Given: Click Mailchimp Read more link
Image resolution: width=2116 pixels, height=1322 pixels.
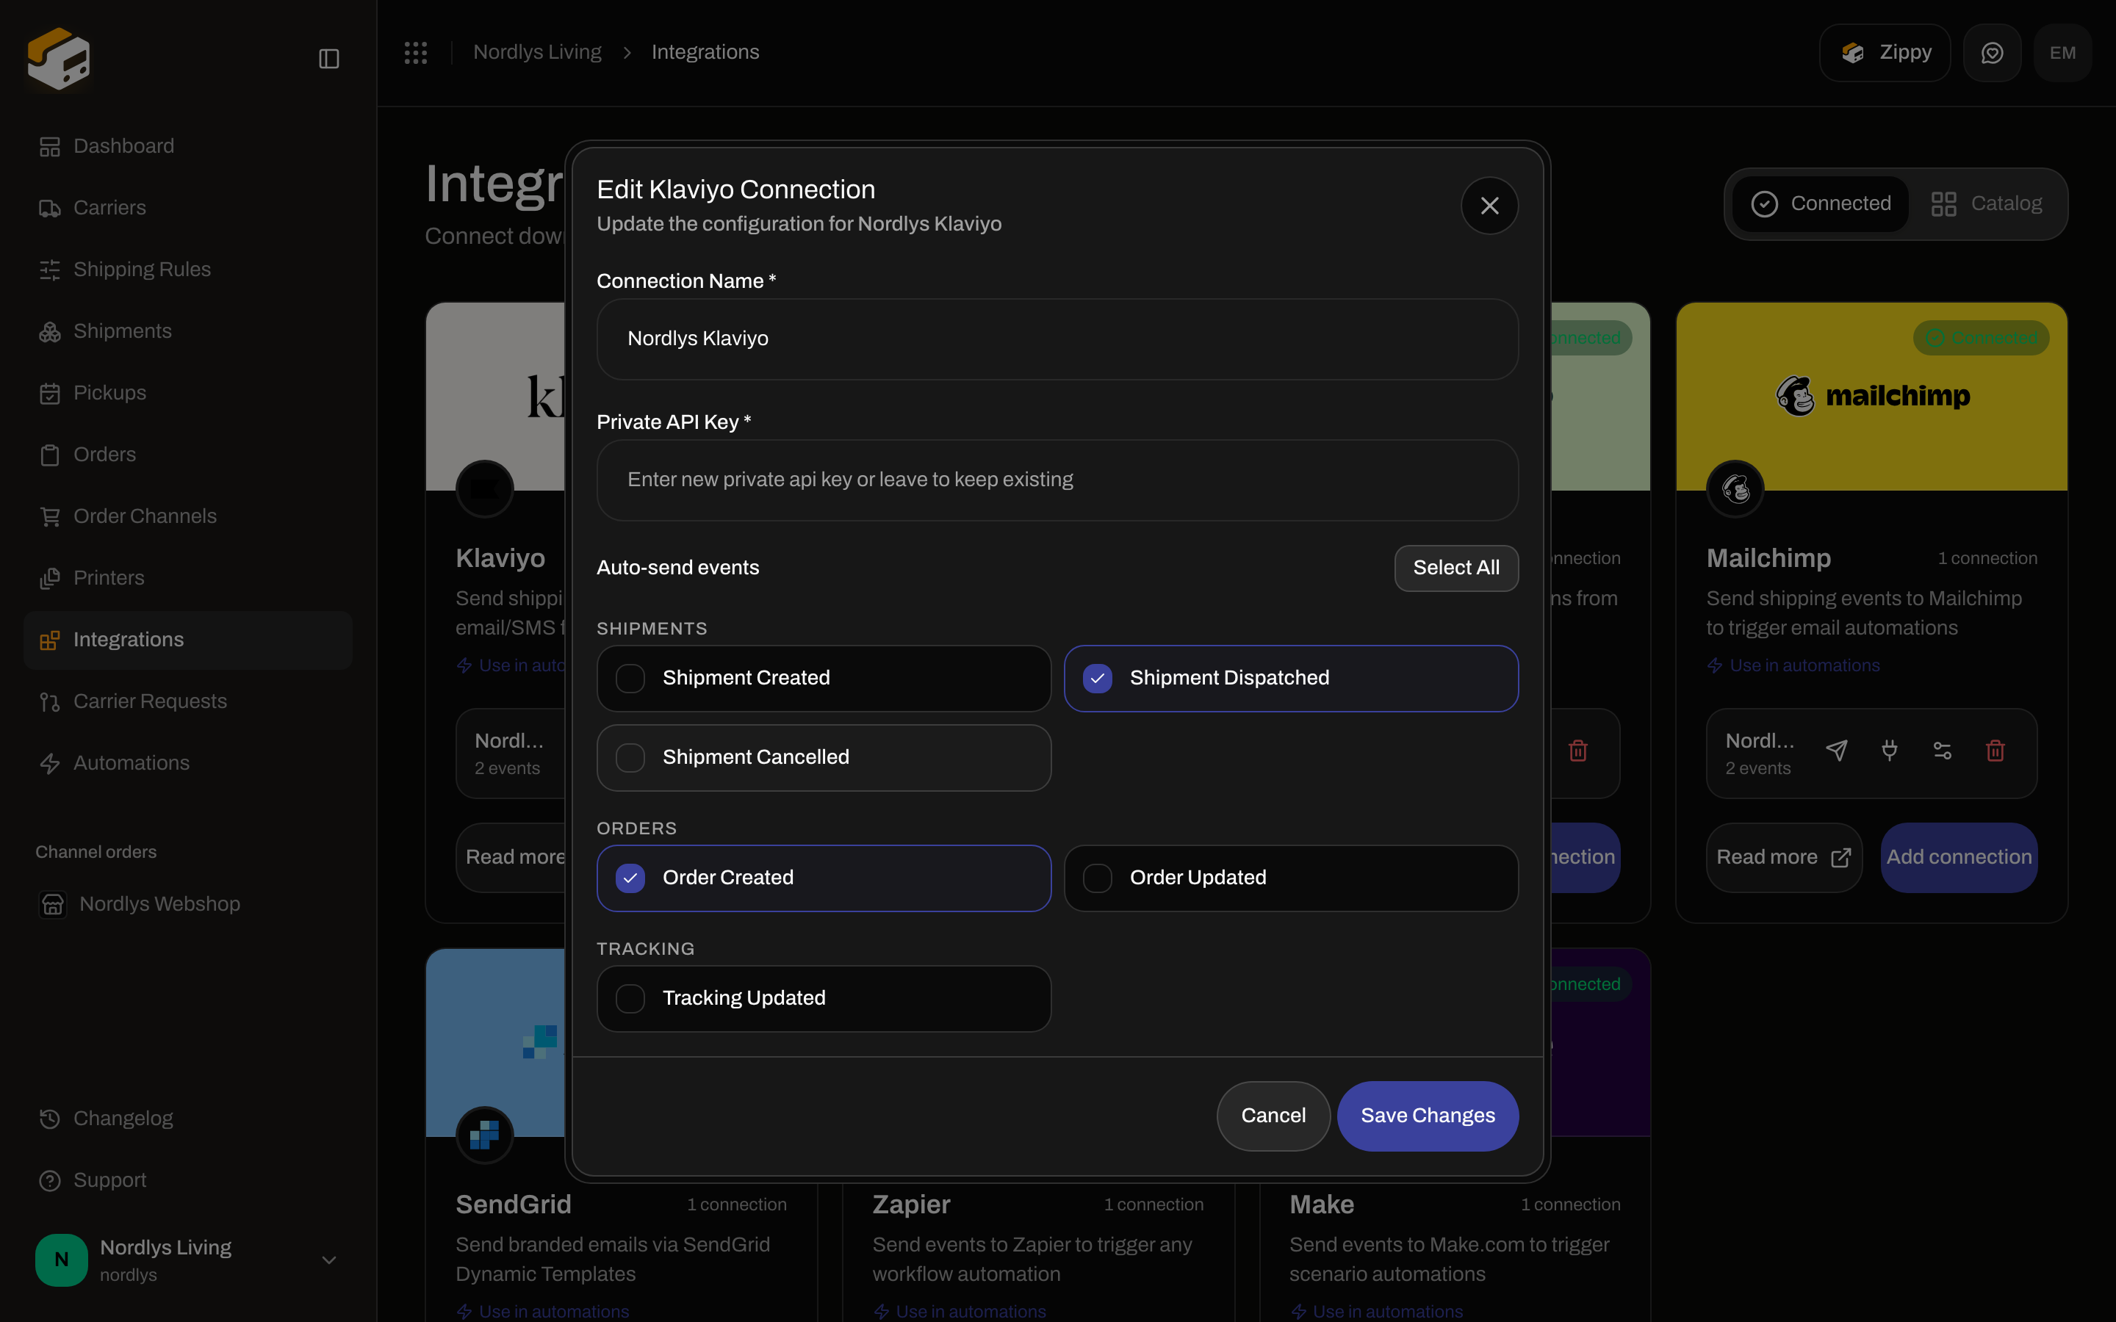Looking at the screenshot, I should point(1784,858).
